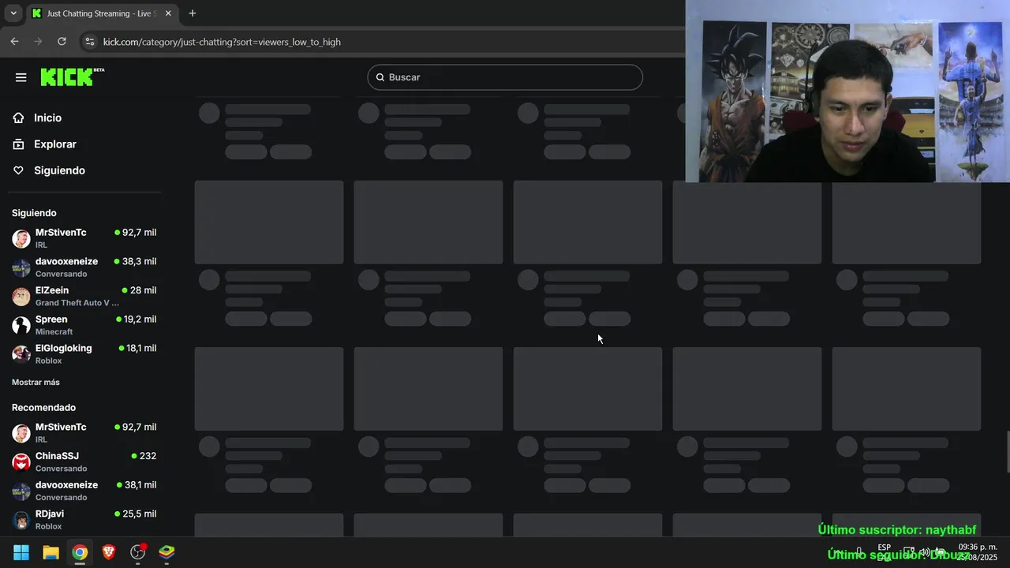
Task: Open BlueStacks from taskbar
Action: (167, 552)
